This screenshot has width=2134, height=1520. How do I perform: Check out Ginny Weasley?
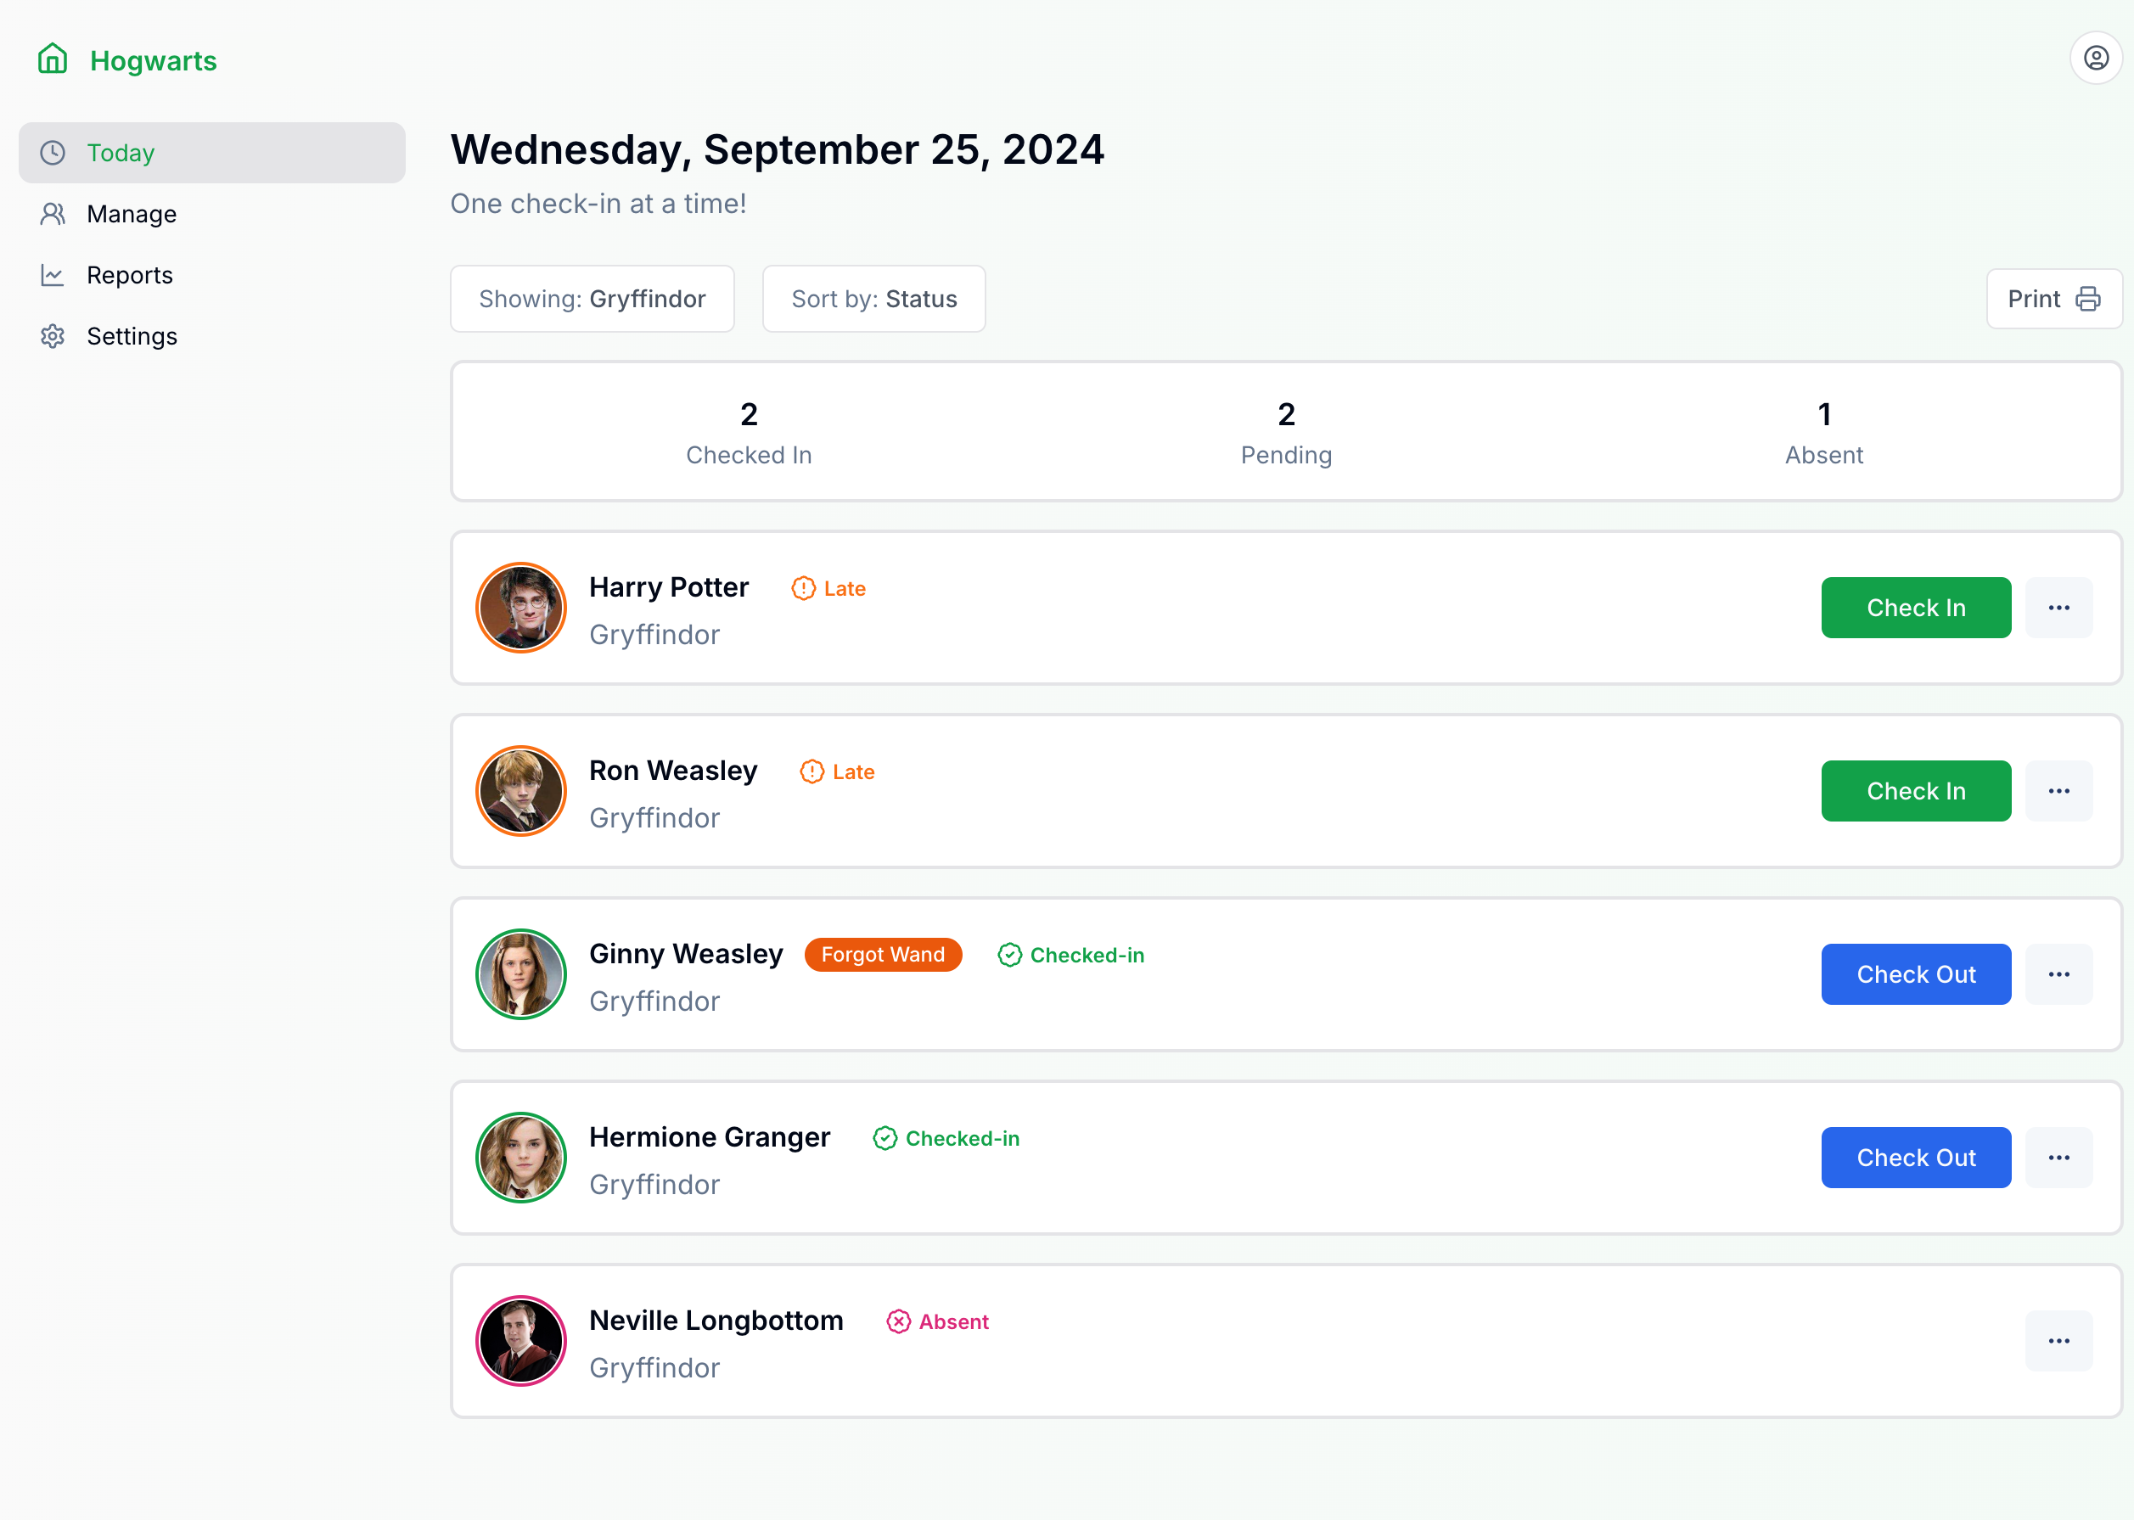click(x=1915, y=974)
